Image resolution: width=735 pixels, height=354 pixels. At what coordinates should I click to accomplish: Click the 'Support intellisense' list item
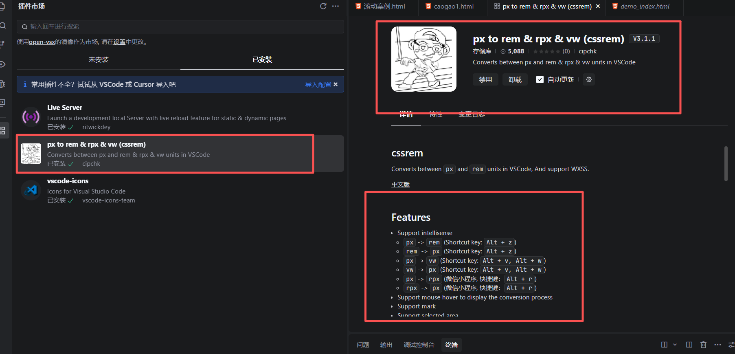tap(425, 233)
